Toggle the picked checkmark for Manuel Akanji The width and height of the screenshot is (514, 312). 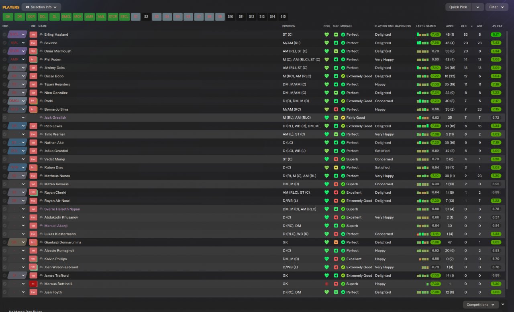5,226
